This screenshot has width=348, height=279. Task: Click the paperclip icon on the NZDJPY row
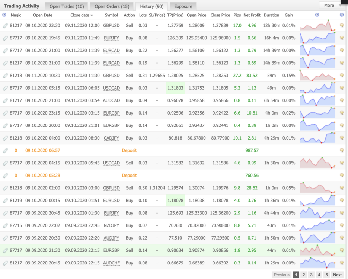[5, 226]
